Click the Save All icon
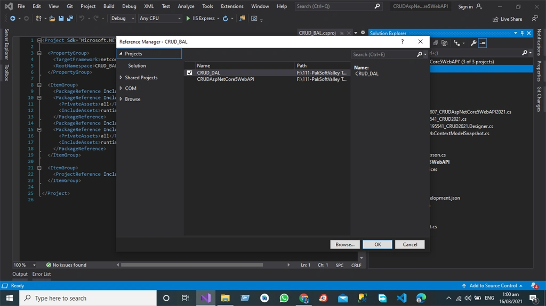This screenshot has width=546, height=306. (x=70, y=19)
